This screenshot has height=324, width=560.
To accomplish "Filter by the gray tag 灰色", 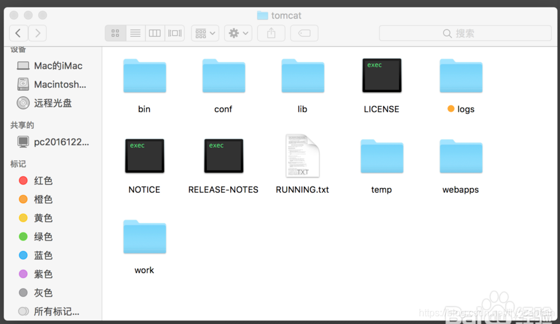I will coord(36,293).
